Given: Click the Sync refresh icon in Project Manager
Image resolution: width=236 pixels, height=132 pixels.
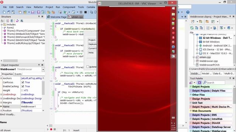Looking at the screenshot, I should click(192, 28).
